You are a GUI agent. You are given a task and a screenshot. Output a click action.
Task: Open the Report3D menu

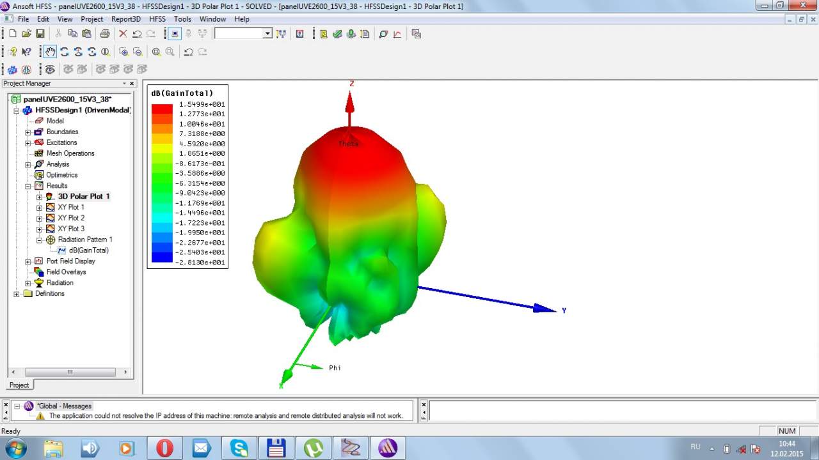(125, 19)
